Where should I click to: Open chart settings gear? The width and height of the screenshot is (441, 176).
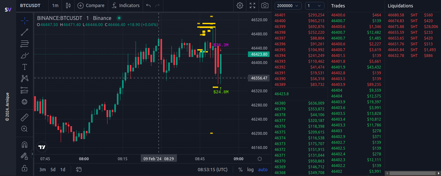point(240,5)
